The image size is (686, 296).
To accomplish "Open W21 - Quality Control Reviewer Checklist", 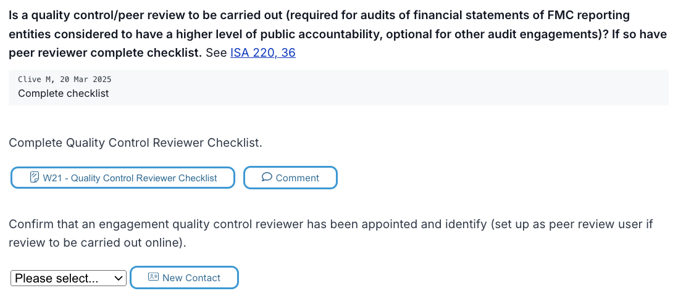I will tap(123, 178).
